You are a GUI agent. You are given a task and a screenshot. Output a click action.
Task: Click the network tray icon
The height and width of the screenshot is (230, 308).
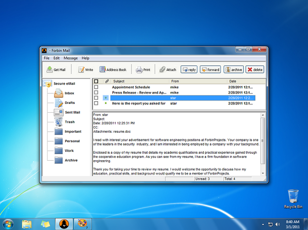(x=270, y=224)
